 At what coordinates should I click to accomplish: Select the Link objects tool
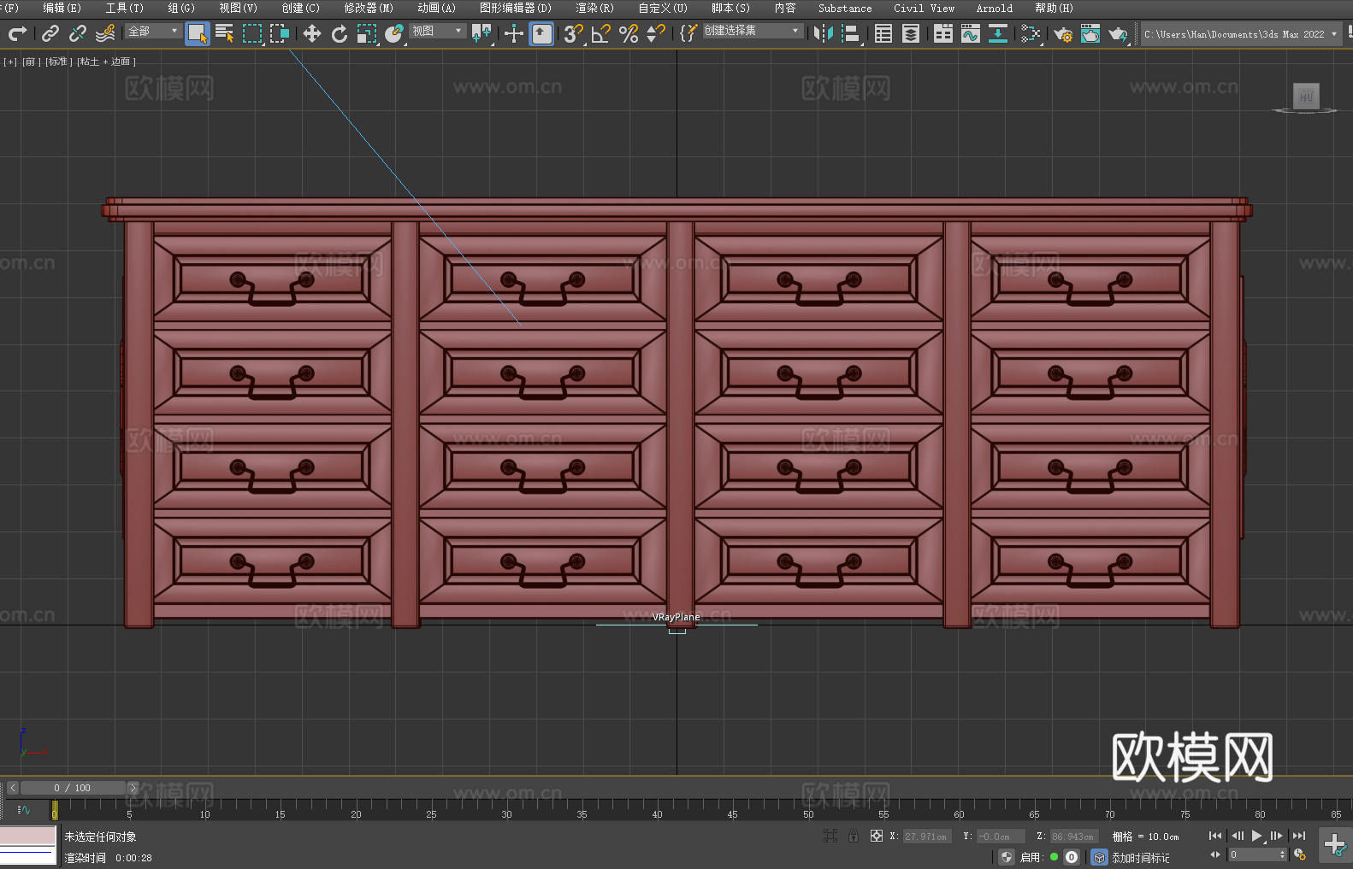tap(50, 33)
